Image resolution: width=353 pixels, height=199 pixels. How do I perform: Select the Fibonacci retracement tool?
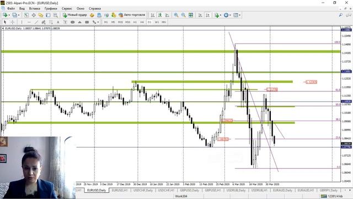pyautogui.click(x=51, y=22)
